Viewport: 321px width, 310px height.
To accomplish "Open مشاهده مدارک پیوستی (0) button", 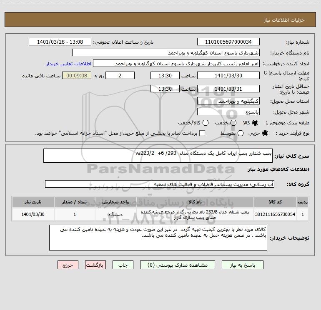I will coord(178,265).
